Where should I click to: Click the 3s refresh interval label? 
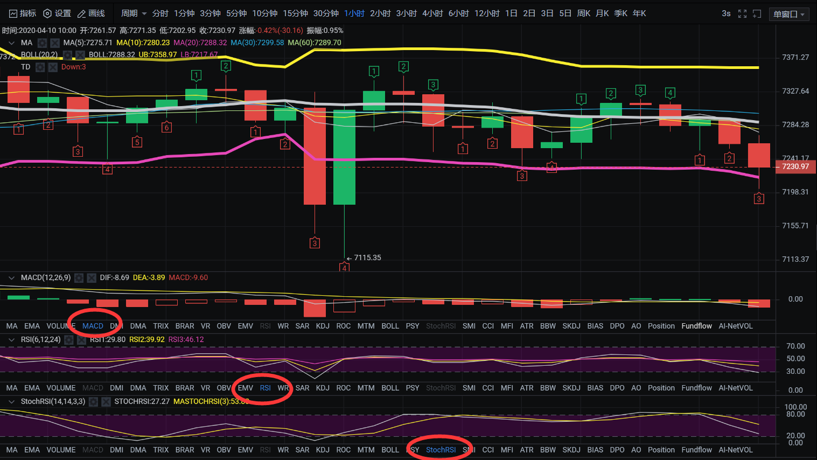tap(726, 13)
